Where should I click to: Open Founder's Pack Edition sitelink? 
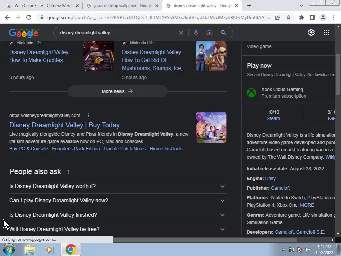point(76,149)
